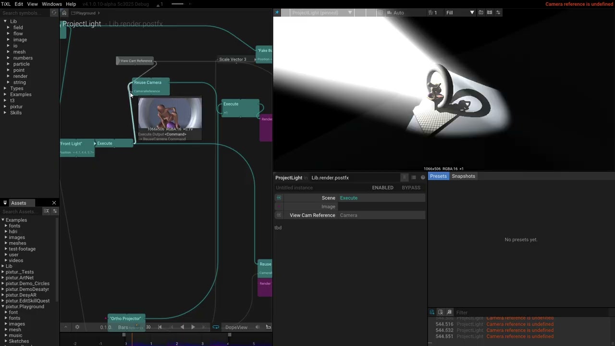Open the Fill scale dropdown
Screen dimensions: 615x346
click(460, 12)
